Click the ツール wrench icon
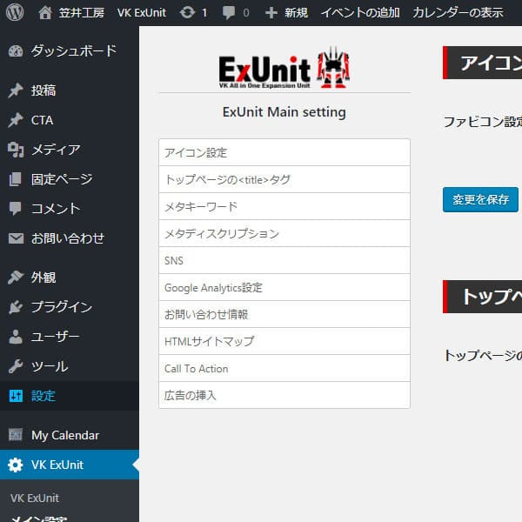This screenshot has height=522, width=522. pos(16,366)
